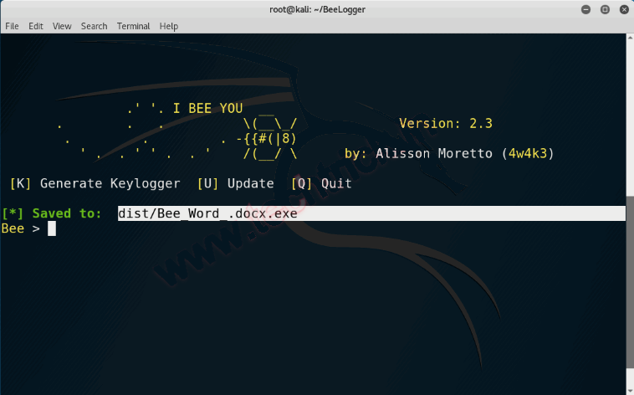The width and height of the screenshot is (634, 395).
Task: Click the I BEE YOU banner text
Action: pos(207,109)
